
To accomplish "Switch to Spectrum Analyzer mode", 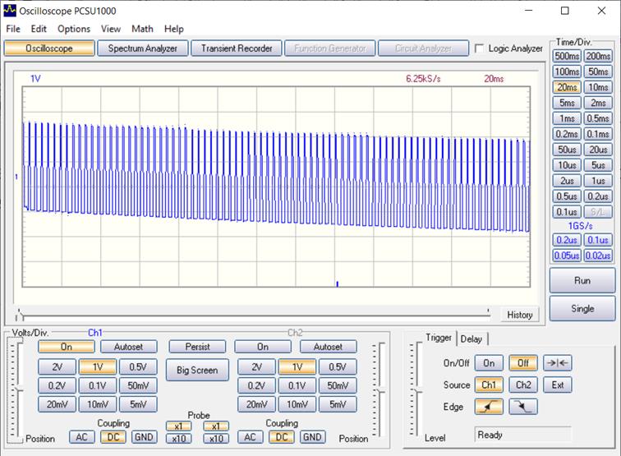I will (142, 48).
